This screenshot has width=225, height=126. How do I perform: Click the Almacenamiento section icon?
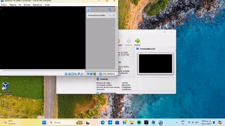[98, 93]
